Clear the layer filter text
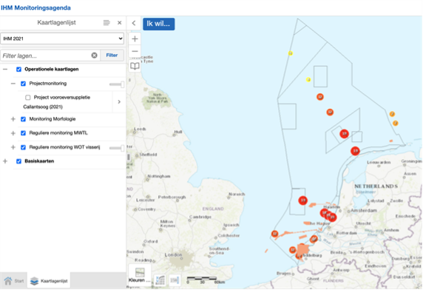 tap(94, 55)
